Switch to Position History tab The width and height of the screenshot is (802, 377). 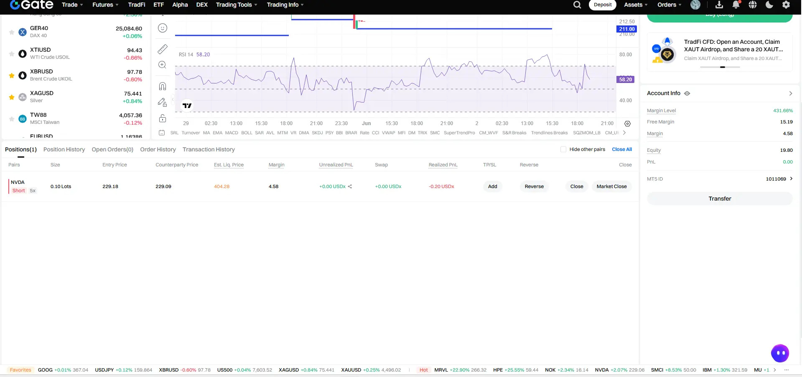coord(64,149)
